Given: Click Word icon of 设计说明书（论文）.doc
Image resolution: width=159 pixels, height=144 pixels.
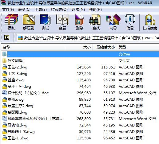Looking at the screenshot, I should [x=5, y=93].
